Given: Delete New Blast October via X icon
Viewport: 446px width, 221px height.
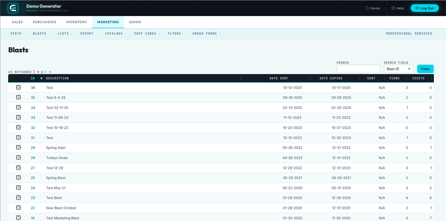Looking at the screenshot, I should (x=18, y=207).
